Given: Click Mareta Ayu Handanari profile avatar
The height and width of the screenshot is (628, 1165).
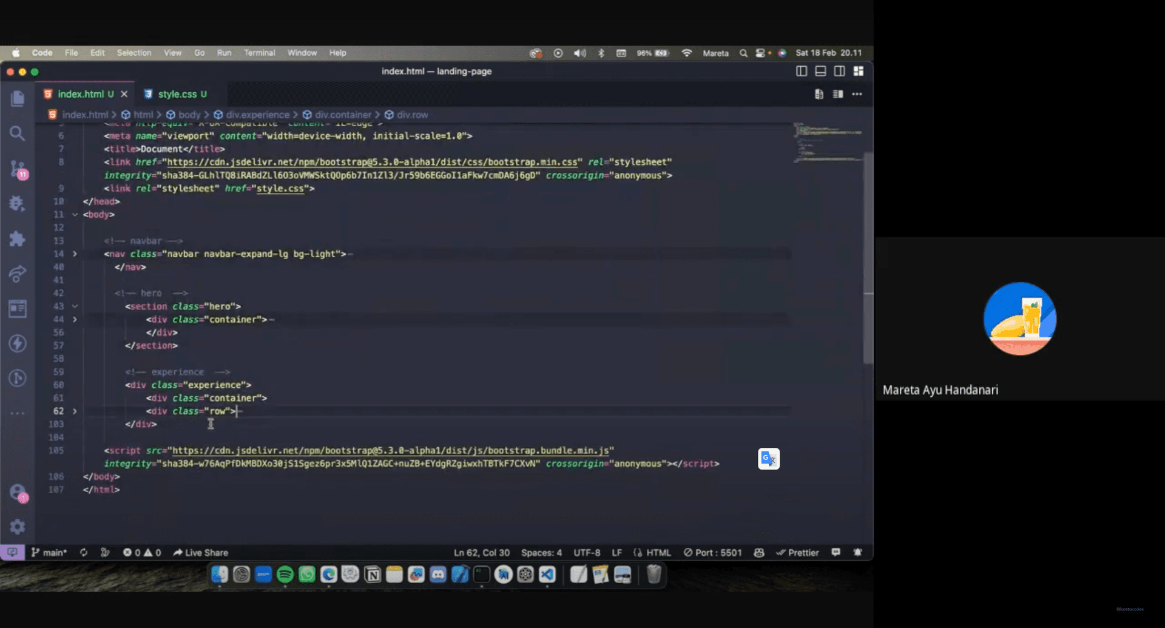Looking at the screenshot, I should 1019,319.
